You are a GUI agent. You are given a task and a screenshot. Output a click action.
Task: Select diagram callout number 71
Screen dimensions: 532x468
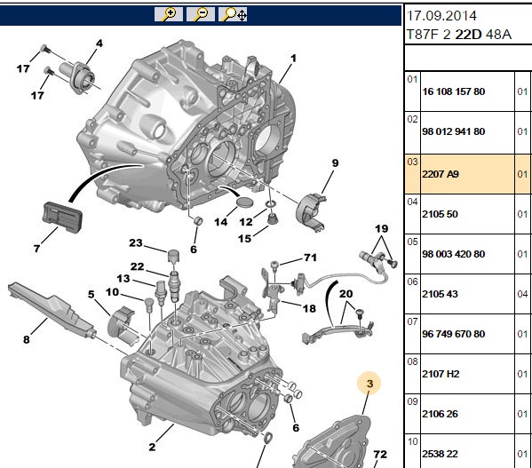pos(310,258)
